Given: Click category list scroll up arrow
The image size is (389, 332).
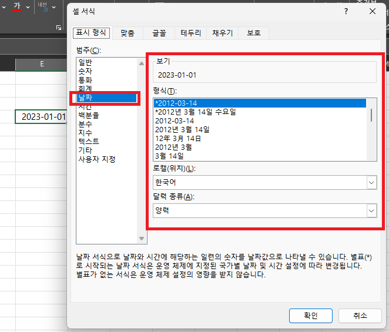Looking at the screenshot, I should pyautogui.click(x=142, y=63).
